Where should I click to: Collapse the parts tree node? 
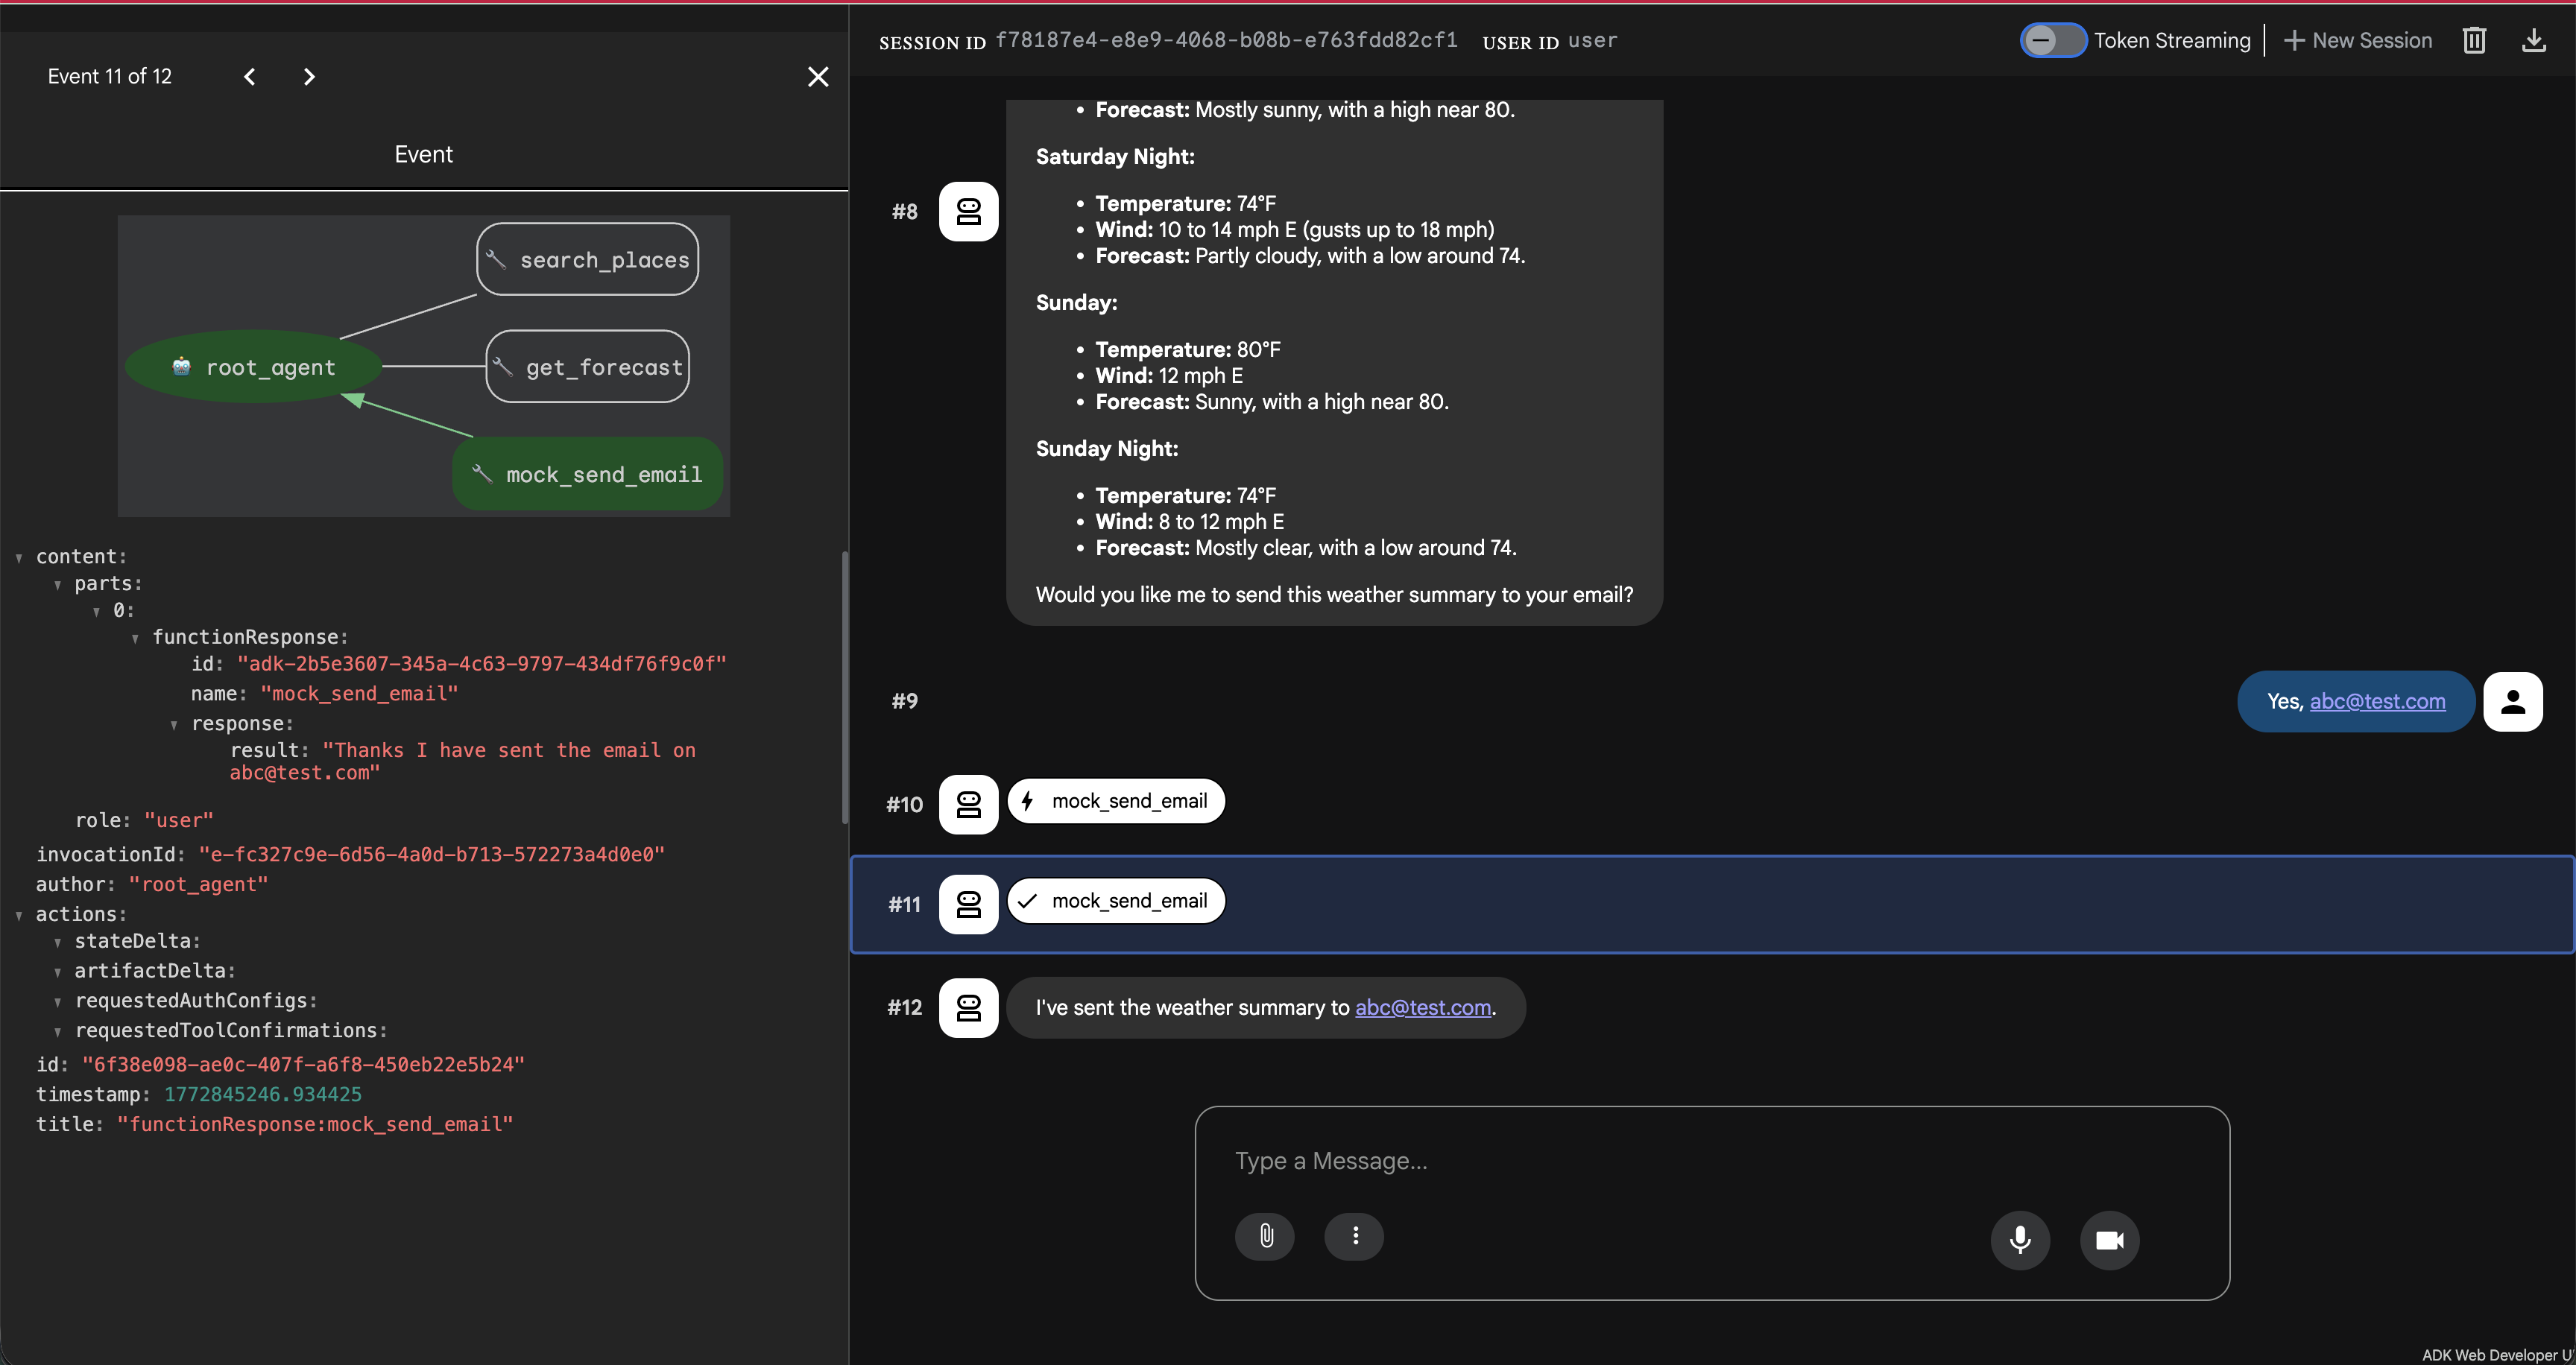tap(58, 585)
